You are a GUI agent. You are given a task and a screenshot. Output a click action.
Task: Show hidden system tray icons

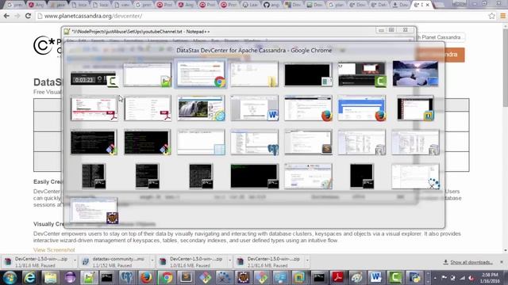point(435,278)
